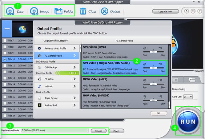Adjust the MOV Video quality slider
205x139 pixels.
tap(154, 101)
